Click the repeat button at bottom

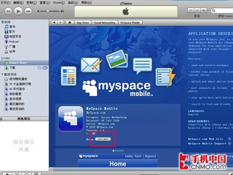[27, 174]
